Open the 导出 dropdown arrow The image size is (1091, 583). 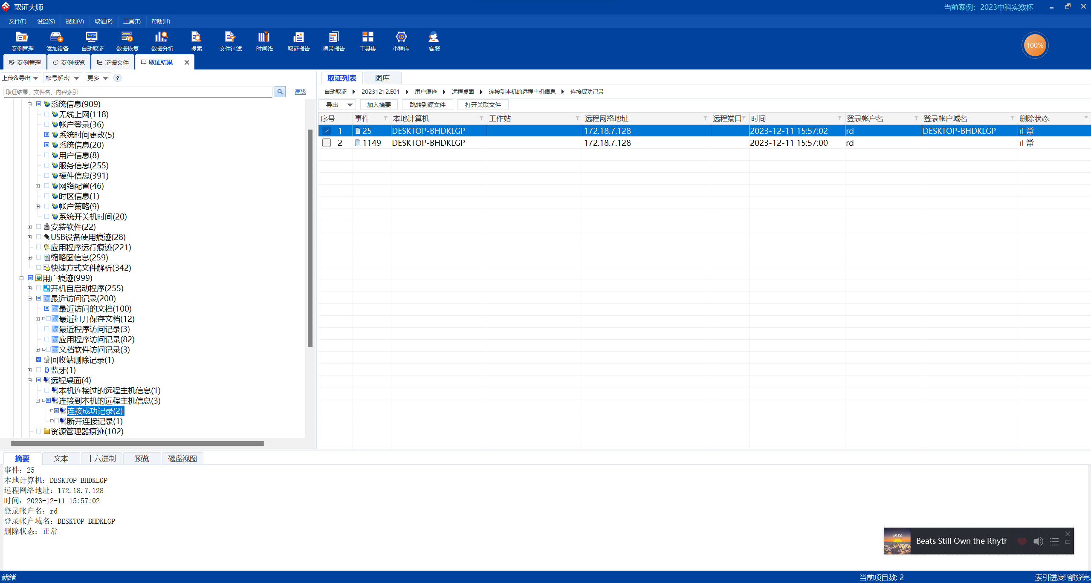(350, 105)
